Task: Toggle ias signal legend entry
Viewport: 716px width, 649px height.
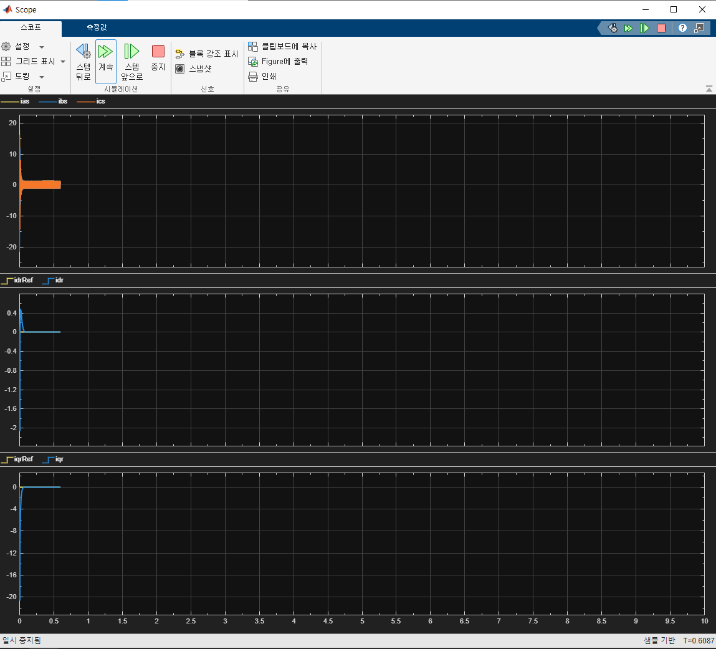Action: pyautogui.click(x=15, y=102)
